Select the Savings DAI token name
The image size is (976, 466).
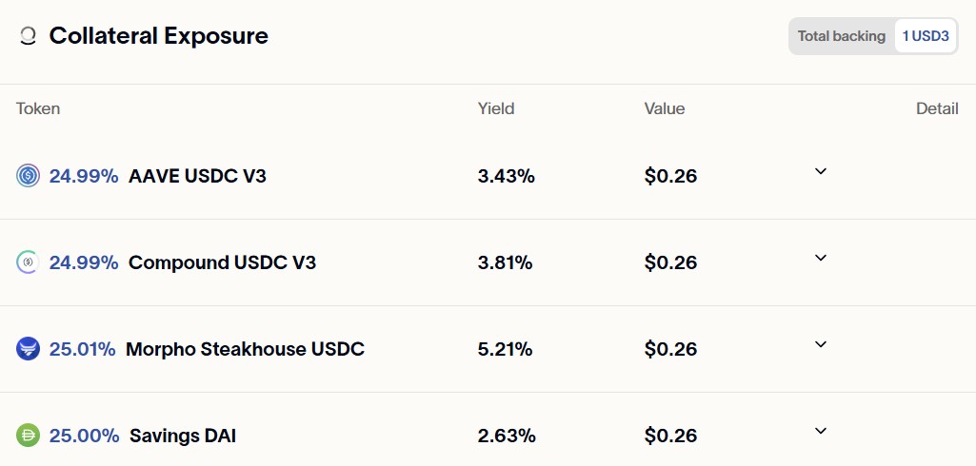click(183, 436)
